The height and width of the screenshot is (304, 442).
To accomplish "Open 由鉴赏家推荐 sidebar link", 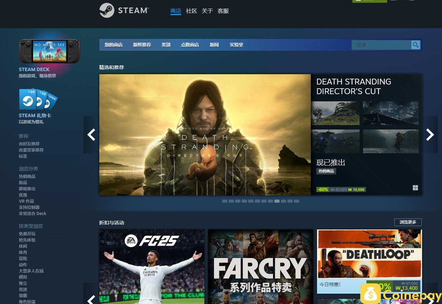I will pos(31,150).
